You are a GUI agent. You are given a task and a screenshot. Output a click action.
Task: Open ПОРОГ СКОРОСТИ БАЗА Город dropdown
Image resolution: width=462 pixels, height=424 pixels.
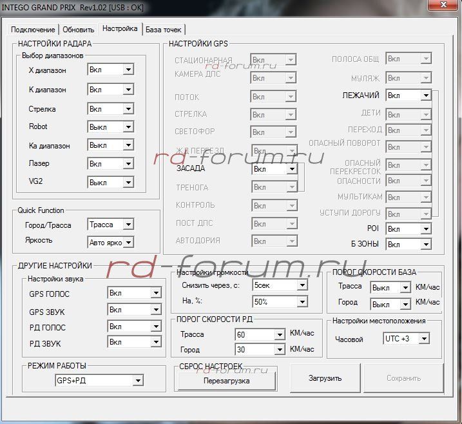tap(390, 304)
